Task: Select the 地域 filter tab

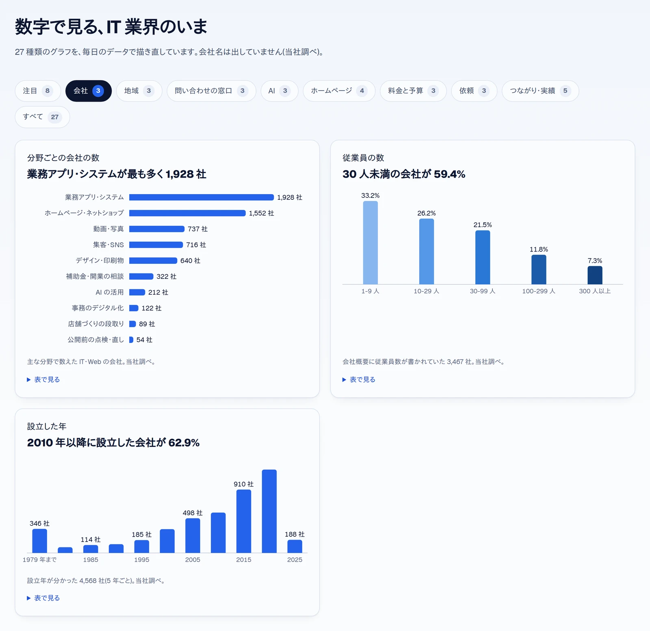Action: pos(139,91)
